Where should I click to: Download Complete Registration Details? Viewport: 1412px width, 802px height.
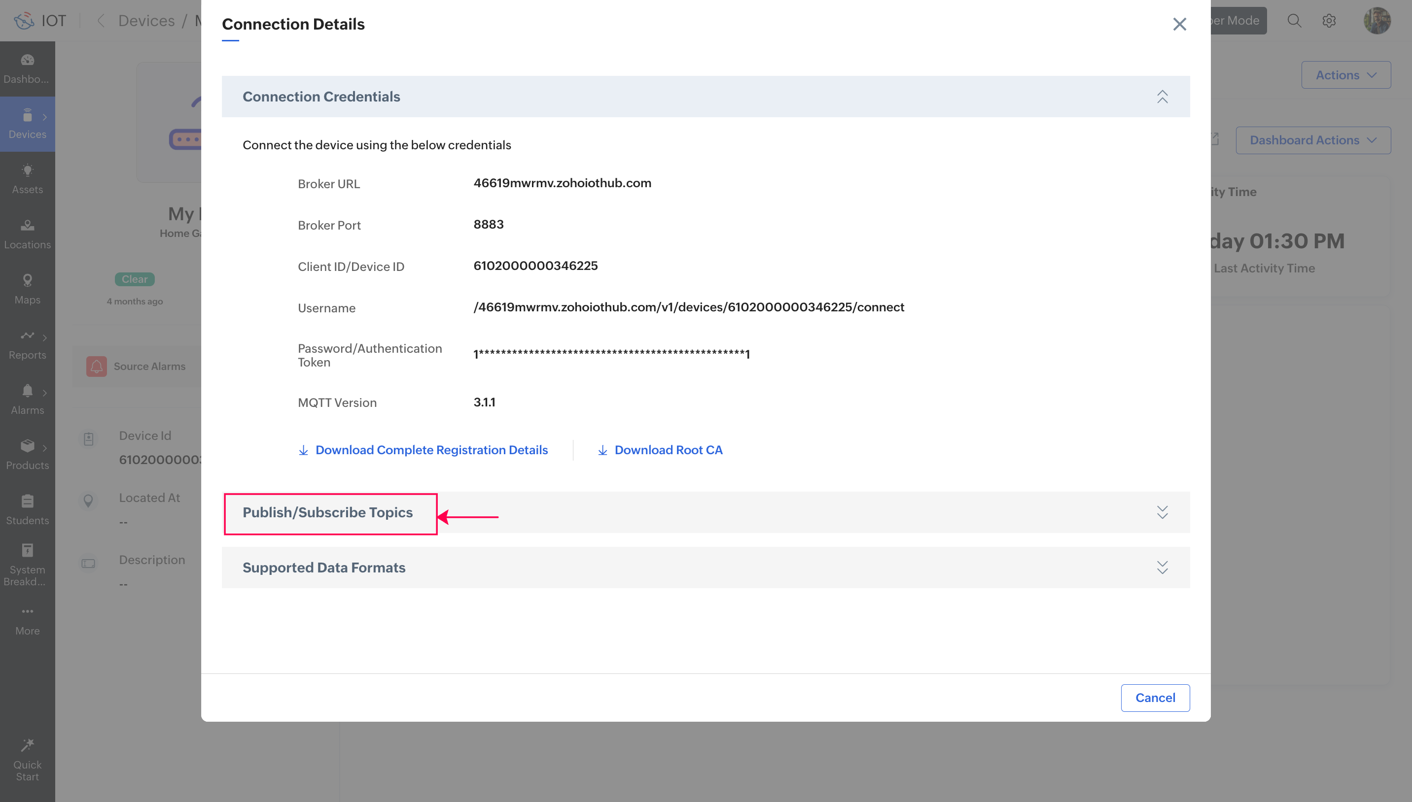pos(431,450)
